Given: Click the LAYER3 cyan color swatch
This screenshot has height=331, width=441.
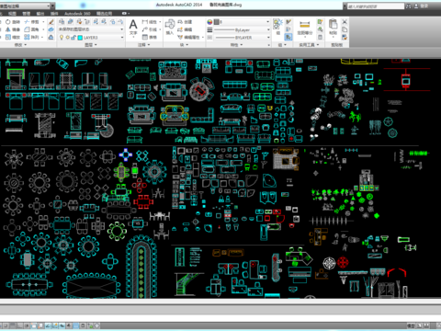Looking at the screenshot, I should coord(80,38).
